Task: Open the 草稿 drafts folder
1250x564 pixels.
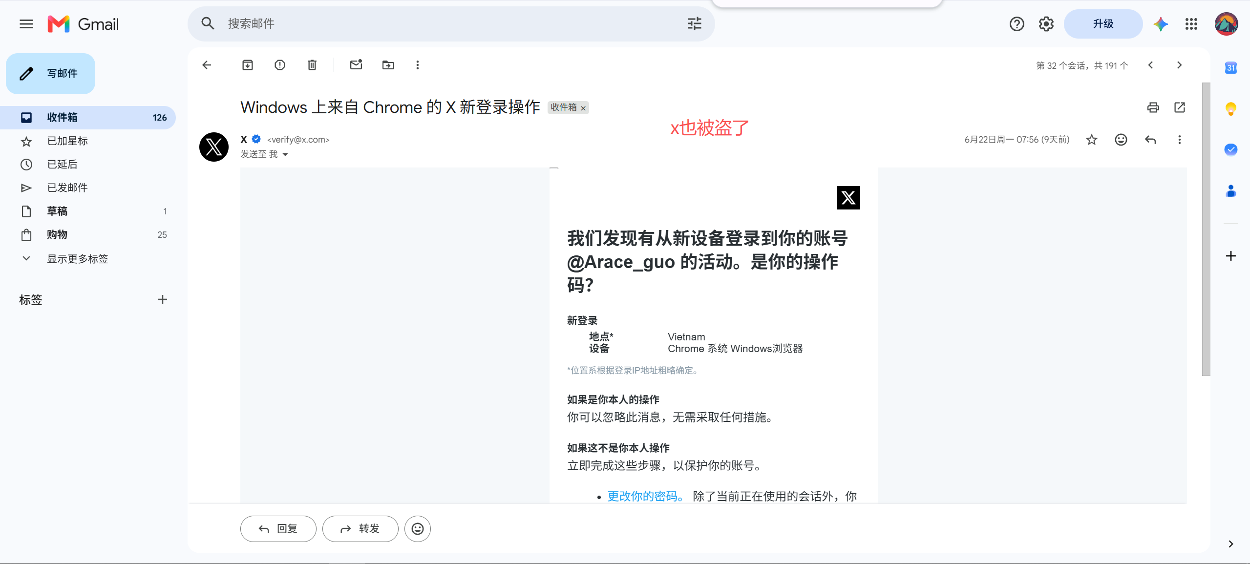Action: 88,211
